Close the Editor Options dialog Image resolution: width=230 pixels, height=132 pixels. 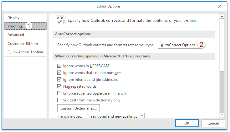click(x=219, y=6)
